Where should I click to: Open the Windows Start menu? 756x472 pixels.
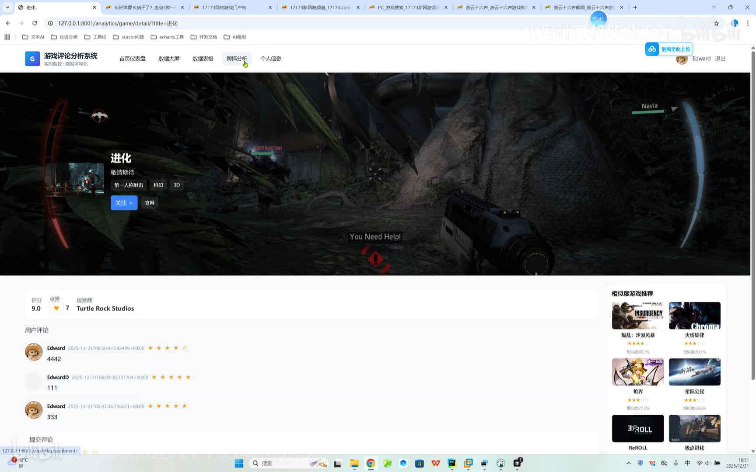click(x=239, y=463)
